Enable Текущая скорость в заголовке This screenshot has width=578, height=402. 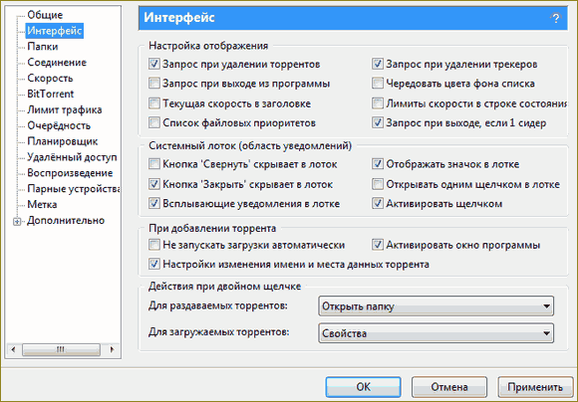pos(154,103)
